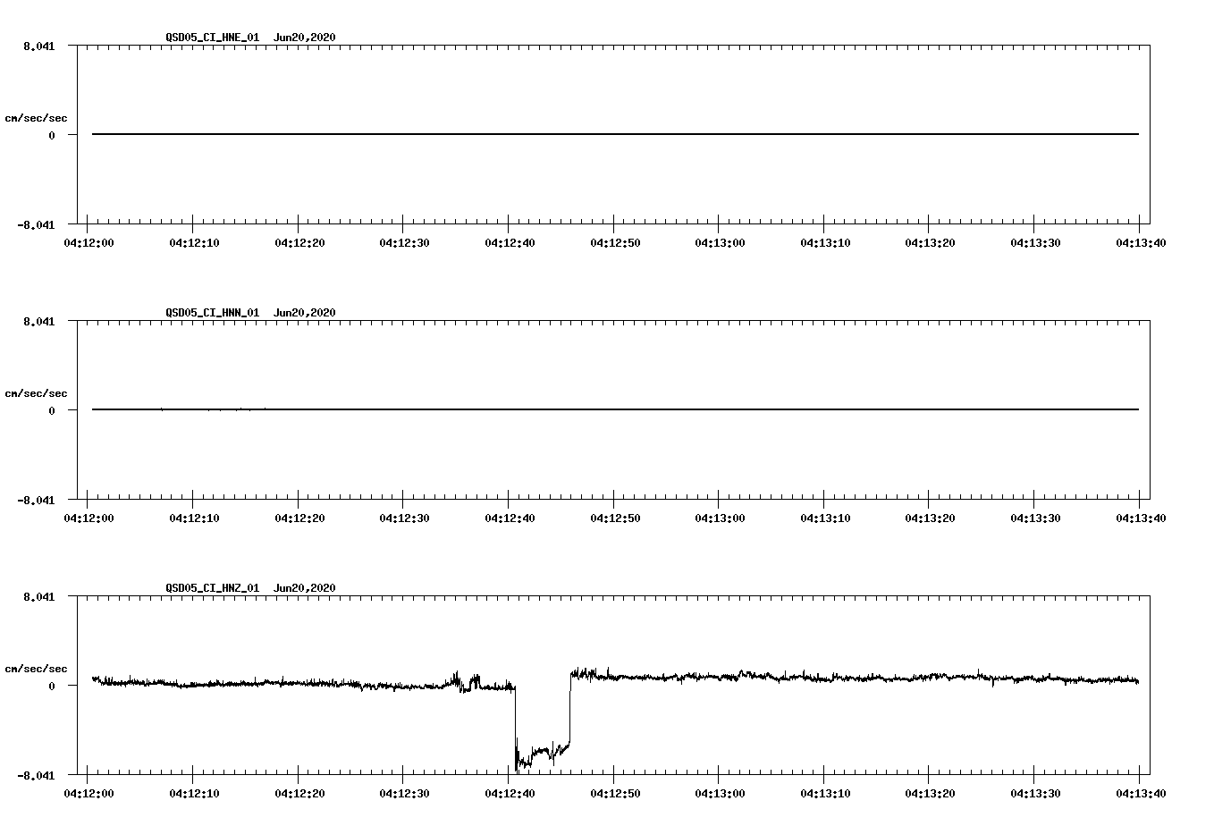Select the 8.041 upper limit on HNE plot
This screenshot has height=826, width=1214.
click(x=39, y=46)
